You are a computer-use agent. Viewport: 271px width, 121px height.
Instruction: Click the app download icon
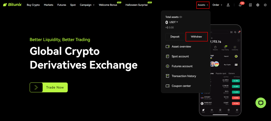pos(250,5)
